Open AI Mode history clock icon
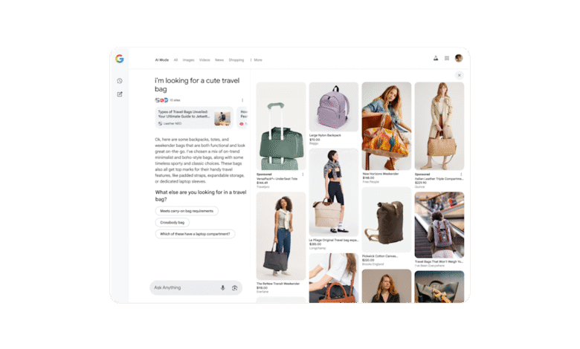The image size is (580, 349). [120, 81]
